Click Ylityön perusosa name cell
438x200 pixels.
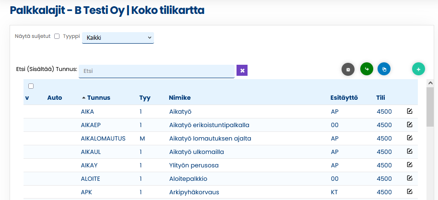194,165
